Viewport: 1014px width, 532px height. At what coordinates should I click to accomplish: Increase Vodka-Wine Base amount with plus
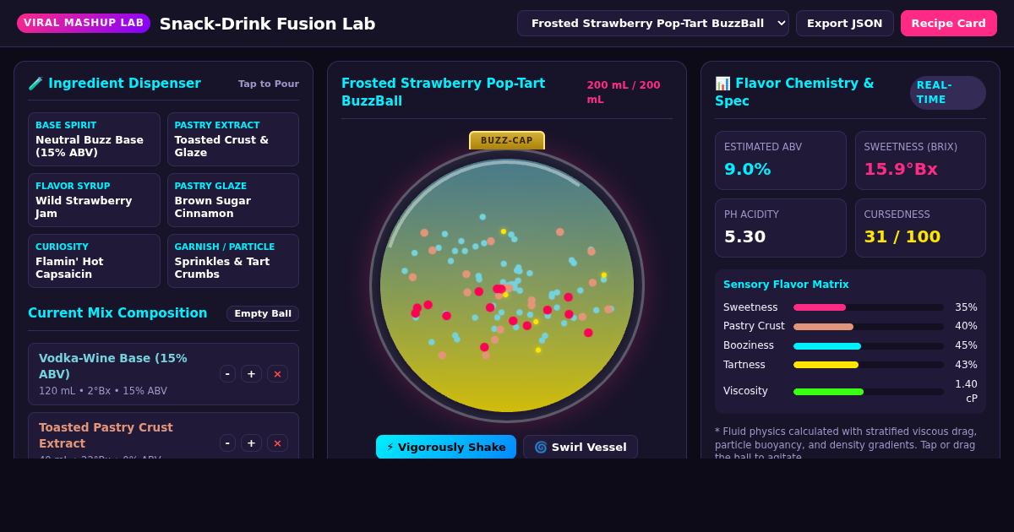(251, 374)
